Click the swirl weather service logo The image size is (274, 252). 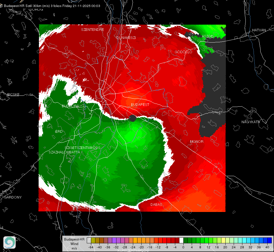(x=10, y=242)
